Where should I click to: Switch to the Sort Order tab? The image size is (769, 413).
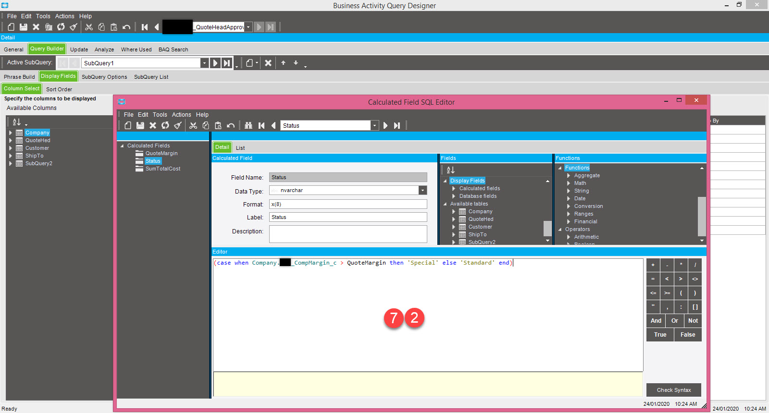tap(59, 89)
